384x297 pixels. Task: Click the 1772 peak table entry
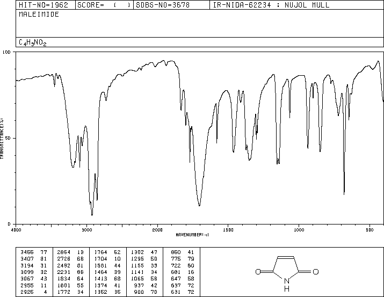pos(70,292)
